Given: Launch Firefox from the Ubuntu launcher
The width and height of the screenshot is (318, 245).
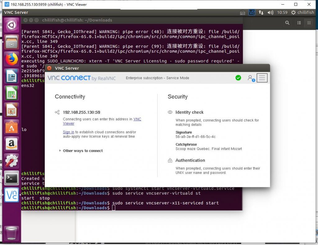Looking at the screenshot, I should 11,59.
